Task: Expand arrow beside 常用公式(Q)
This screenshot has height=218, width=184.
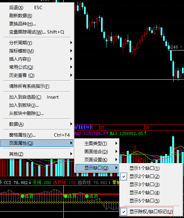Action: click(71, 67)
